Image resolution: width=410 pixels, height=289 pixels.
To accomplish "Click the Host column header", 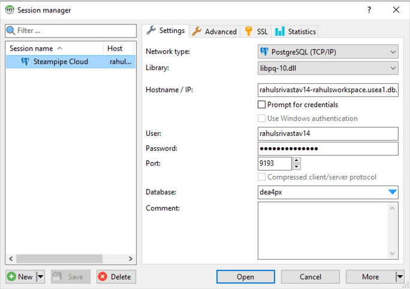I will click(x=119, y=48).
